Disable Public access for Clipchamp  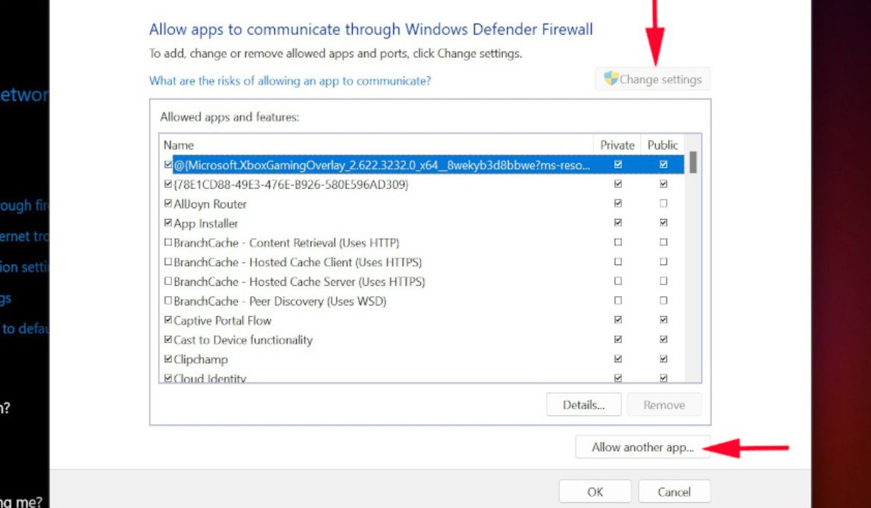[x=662, y=358]
